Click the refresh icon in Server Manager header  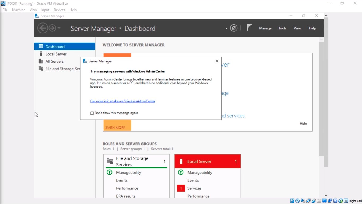[x=234, y=28]
